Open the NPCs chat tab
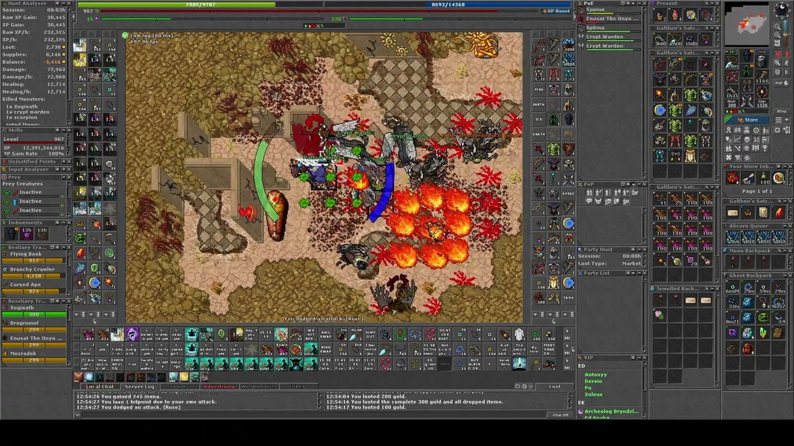The height and width of the screenshot is (446, 794). pos(298,387)
